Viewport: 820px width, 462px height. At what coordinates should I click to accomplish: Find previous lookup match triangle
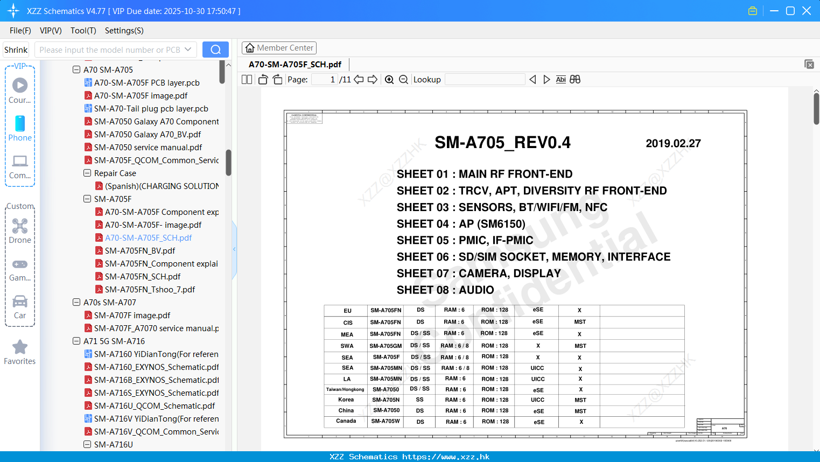(532, 79)
